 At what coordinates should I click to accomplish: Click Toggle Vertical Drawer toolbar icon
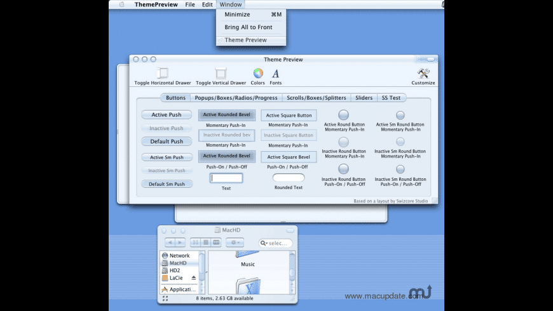221,73
